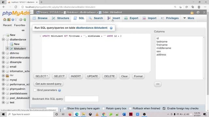Expand the test database node
Image resolution: width=209 pixels, height=117 pixels.
coord(3,102)
